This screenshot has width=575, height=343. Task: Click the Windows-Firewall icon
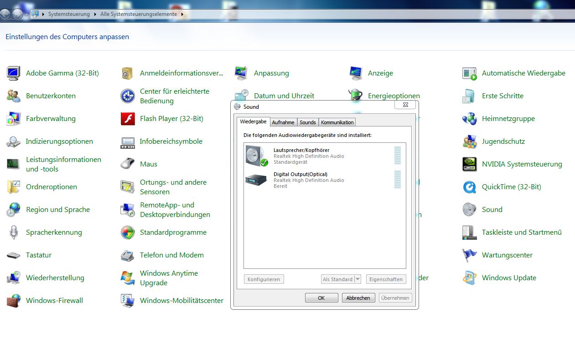click(x=14, y=301)
